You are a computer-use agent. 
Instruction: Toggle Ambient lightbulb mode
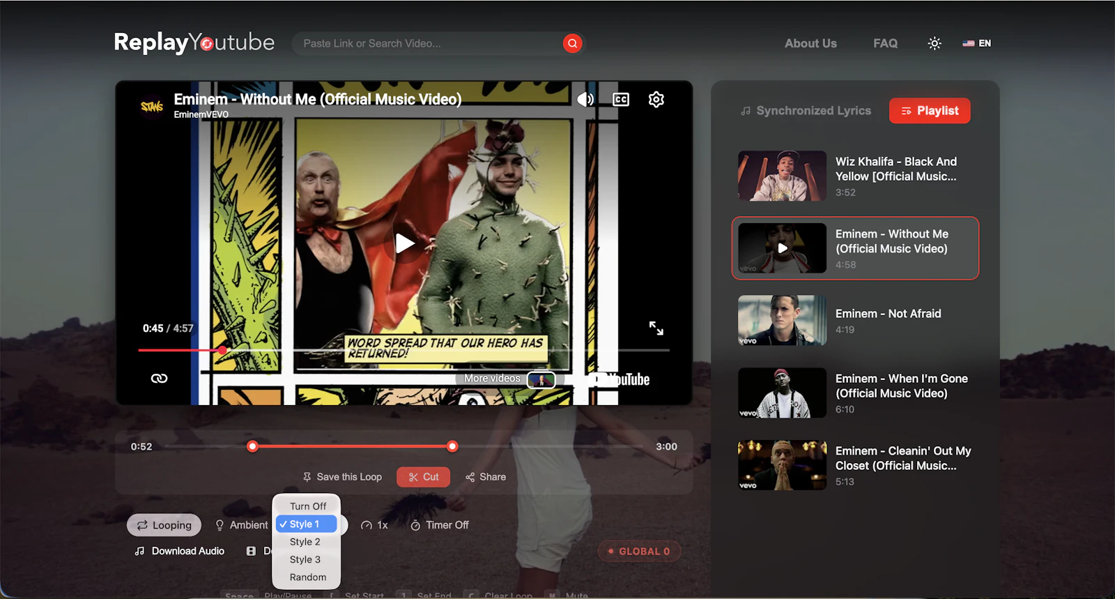[241, 525]
